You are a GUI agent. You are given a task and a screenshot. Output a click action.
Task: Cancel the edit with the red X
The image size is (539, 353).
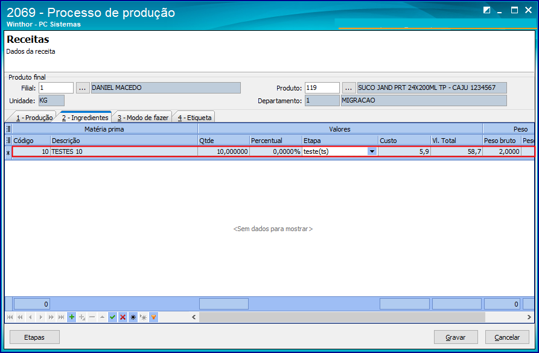point(123,317)
